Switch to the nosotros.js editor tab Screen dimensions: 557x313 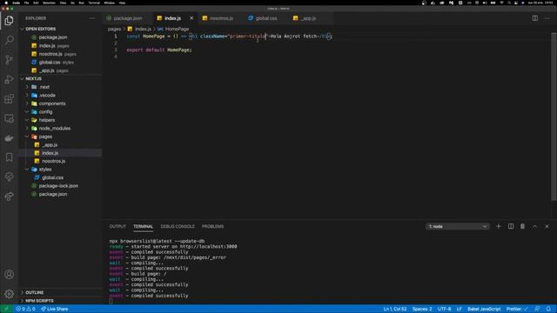tap(221, 18)
